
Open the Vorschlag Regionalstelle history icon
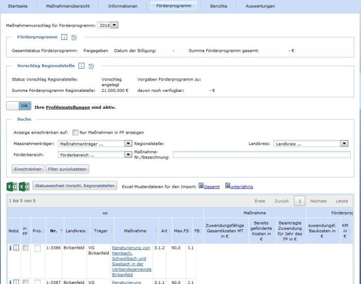[x=91, y=66]
